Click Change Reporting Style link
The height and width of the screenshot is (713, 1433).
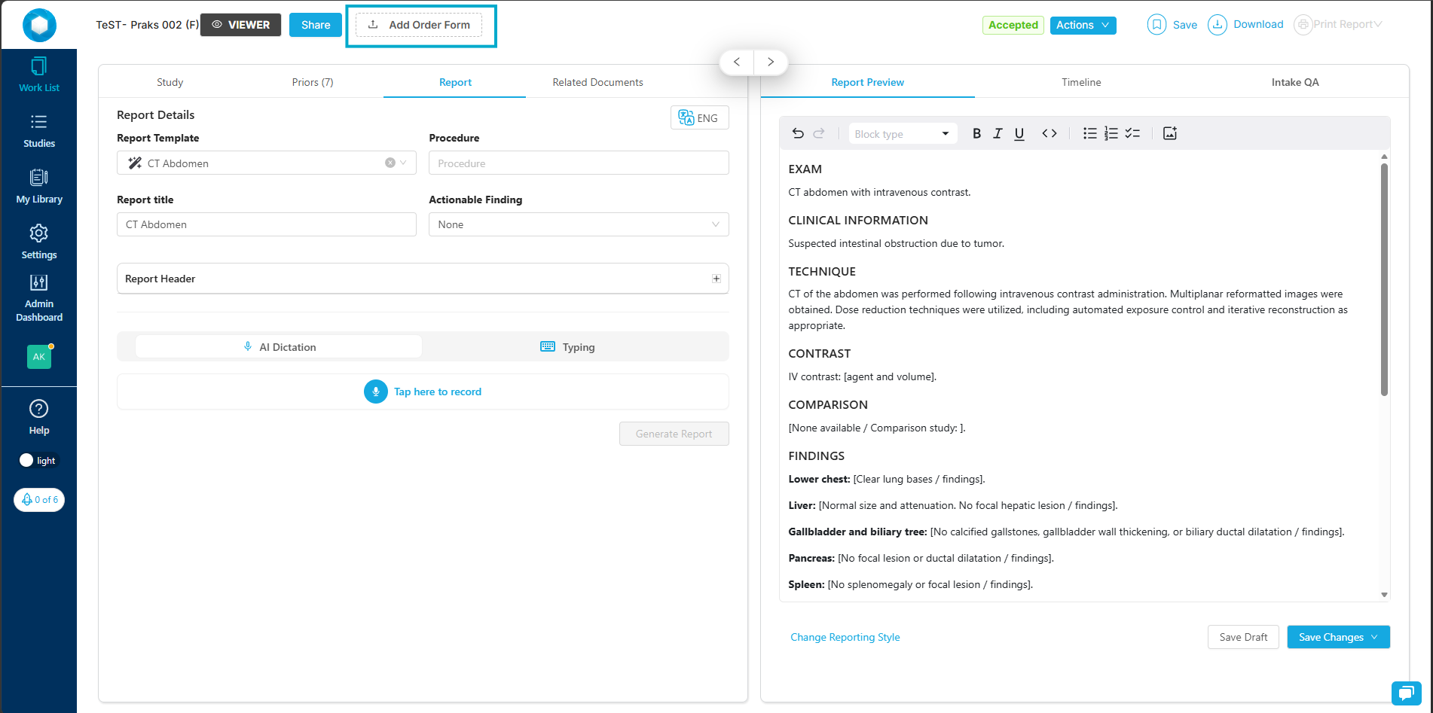pyautogui.click(x=845, y=637)
